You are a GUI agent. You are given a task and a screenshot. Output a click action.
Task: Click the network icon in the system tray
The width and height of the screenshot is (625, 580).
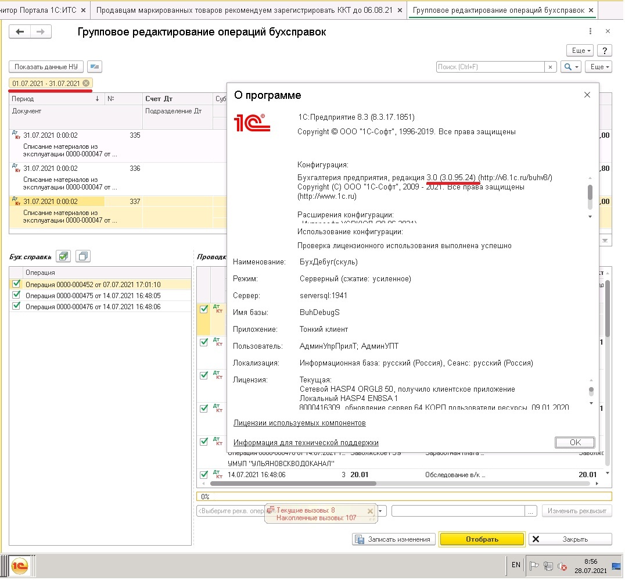pos(548,566)
